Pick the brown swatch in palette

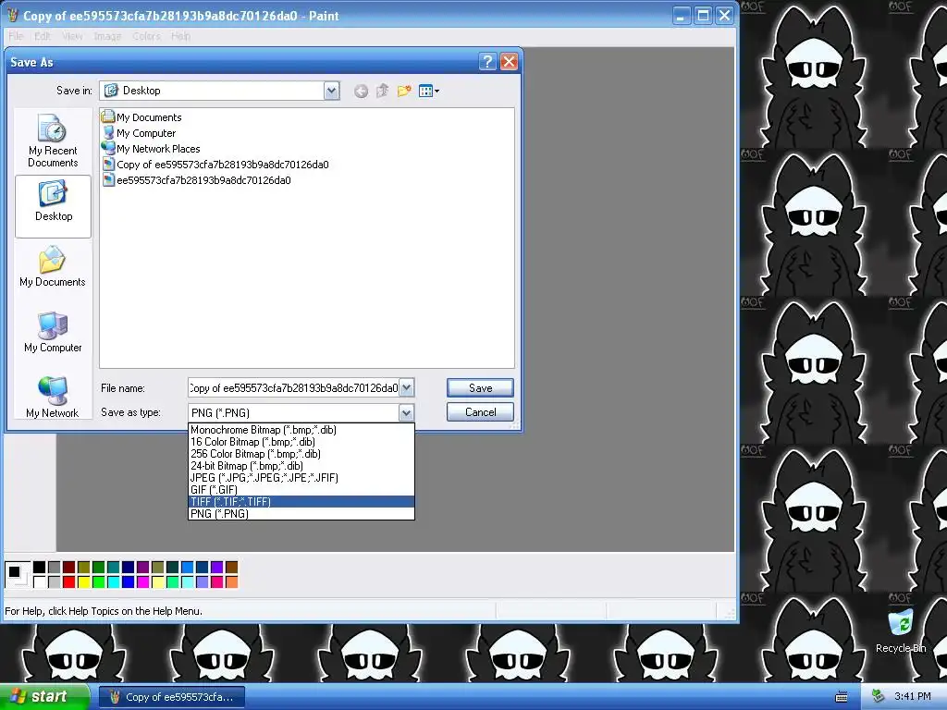coord(232,567)
